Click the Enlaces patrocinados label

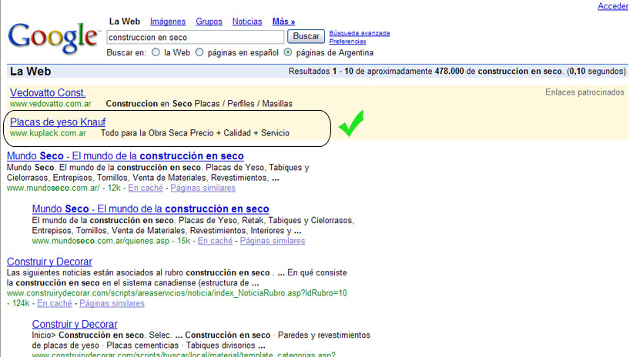coord(584,92)
